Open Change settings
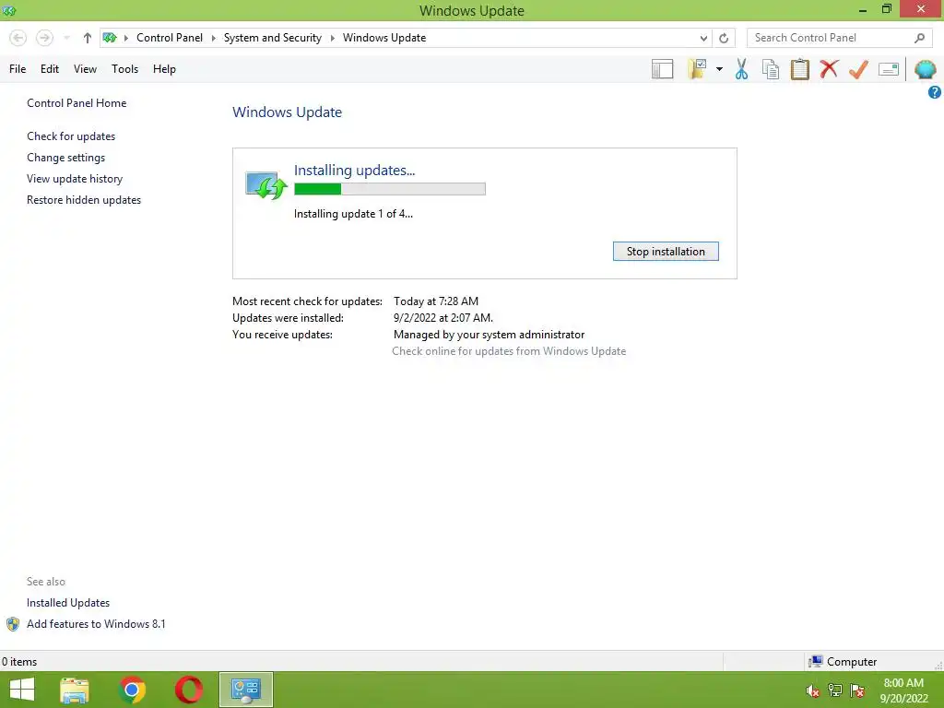 coord(65,157)
